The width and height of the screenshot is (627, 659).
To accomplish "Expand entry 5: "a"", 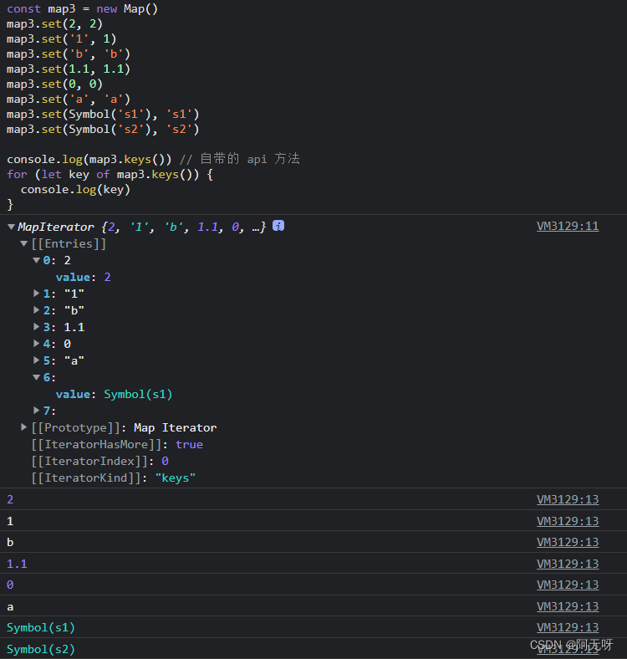I will (x=37, y=360).
